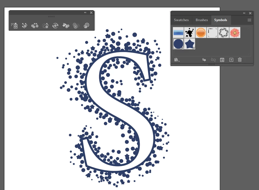Open the Symbol Libraries menu
Screen dimensions: 259x190
pos(177,60)
